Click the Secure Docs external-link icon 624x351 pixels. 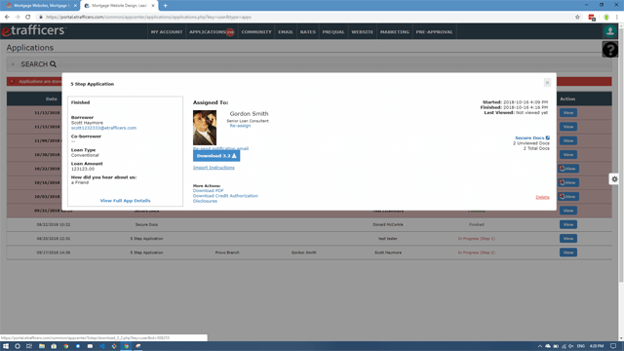coord(548,137)
